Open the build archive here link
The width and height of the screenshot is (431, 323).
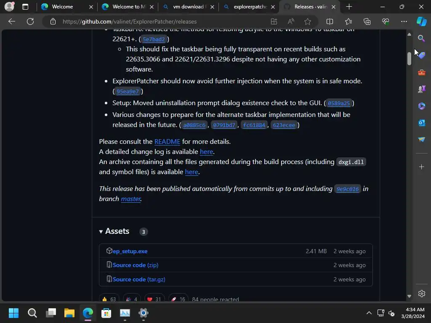[x=192, y=172]
